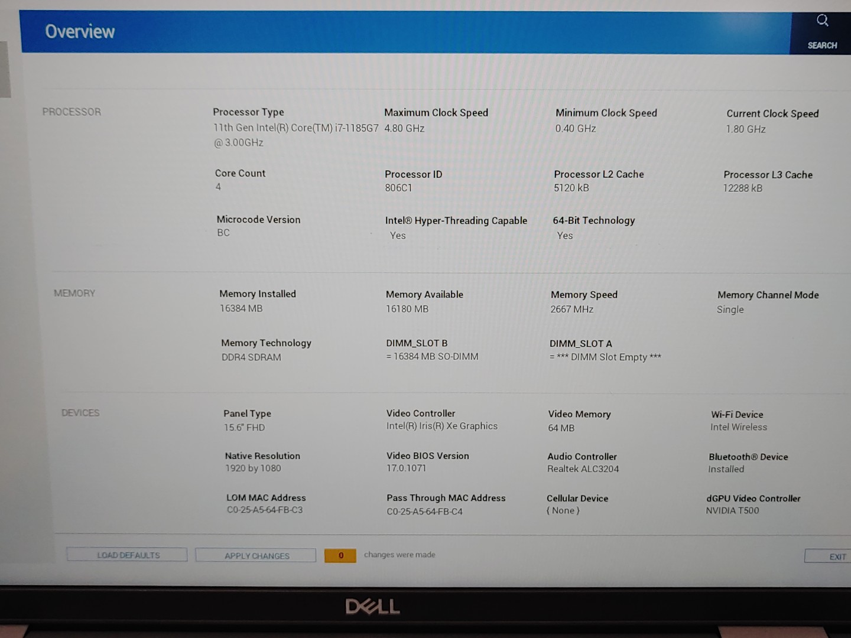Click the Apply Changes button
851x638 pixels.
click(256, 555)
